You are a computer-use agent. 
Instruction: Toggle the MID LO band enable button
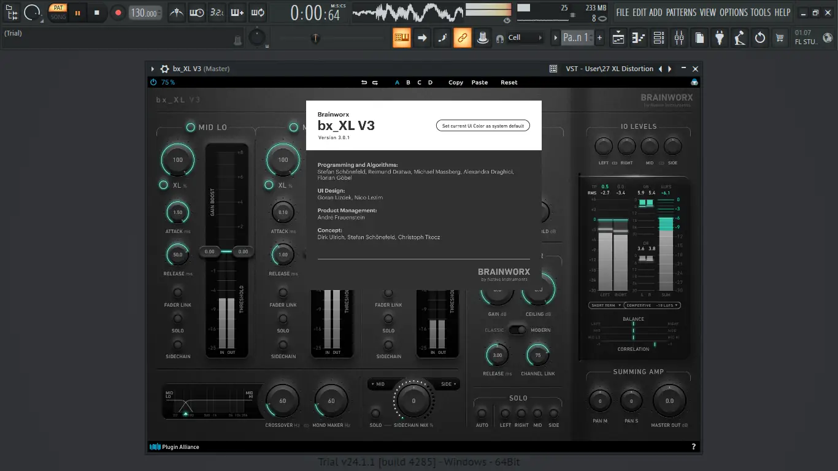pyautogui.click(x=191, y=127)
